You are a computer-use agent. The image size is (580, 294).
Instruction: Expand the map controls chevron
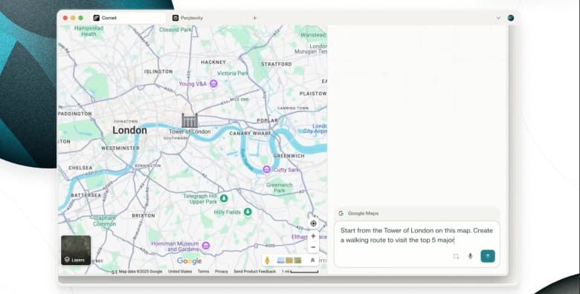tap(312, 261)
